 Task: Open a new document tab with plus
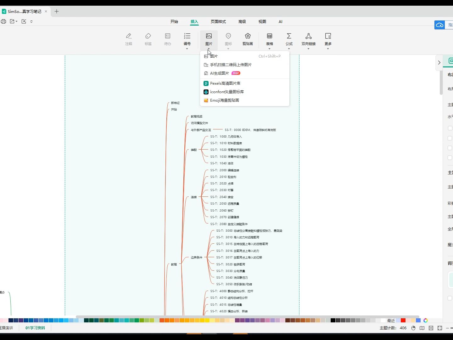click(x=57, y=11)
